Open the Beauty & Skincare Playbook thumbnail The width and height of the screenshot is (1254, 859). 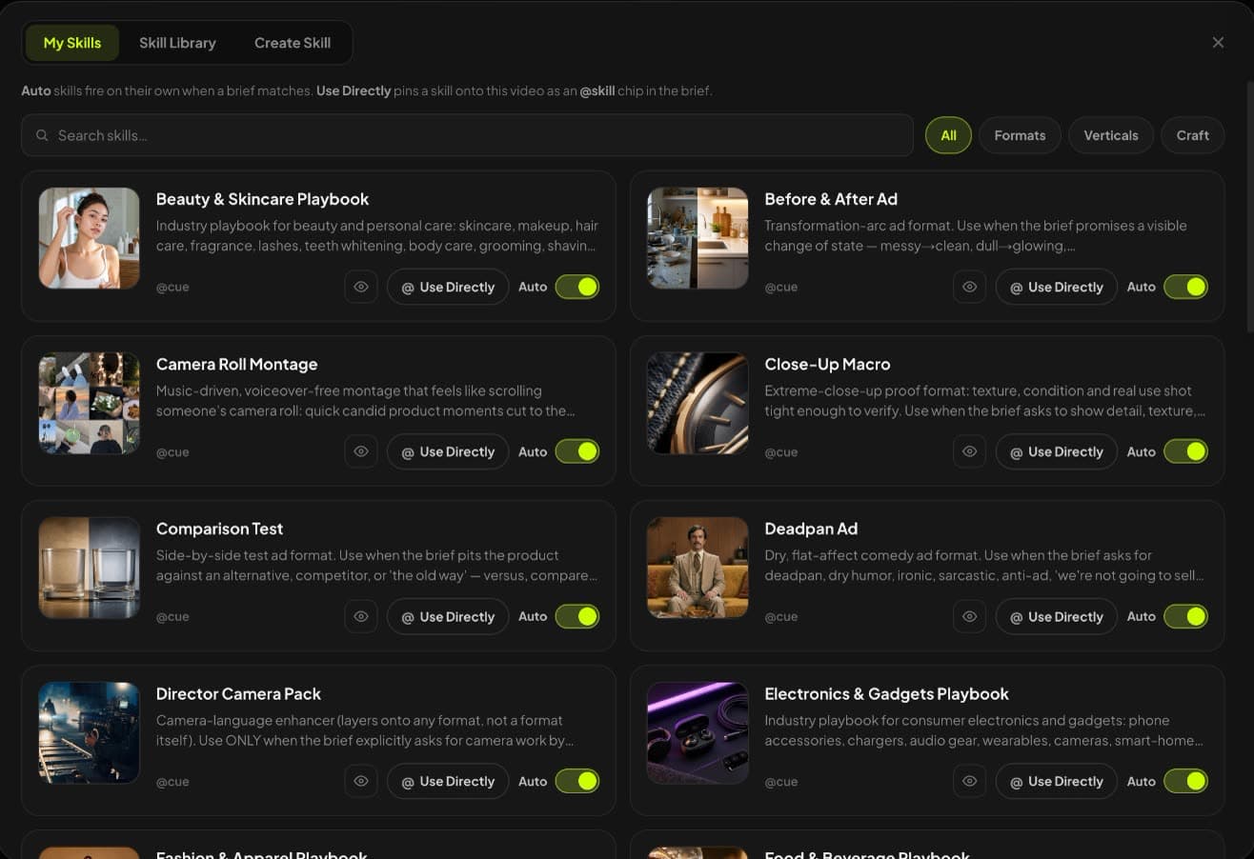pyautogui.click(x=89, y=238)
